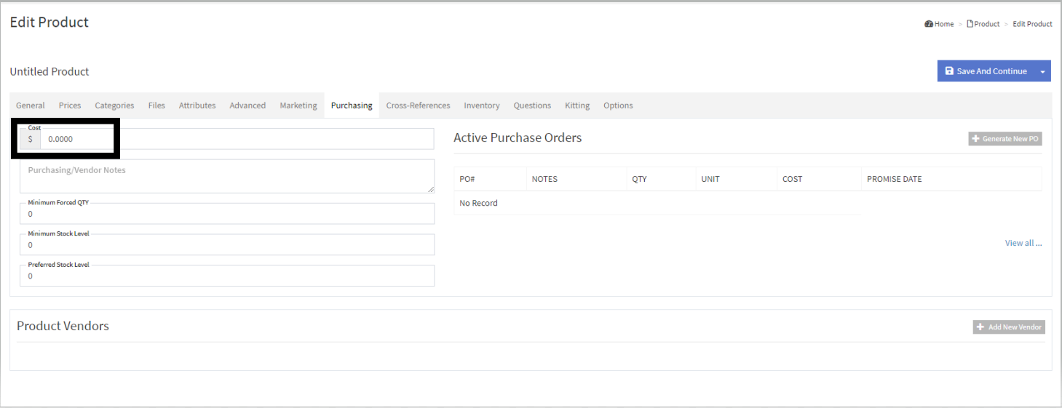Click the Product breadcrumb link
This screenshot has height=408, width=1062.
coord(986,24)
